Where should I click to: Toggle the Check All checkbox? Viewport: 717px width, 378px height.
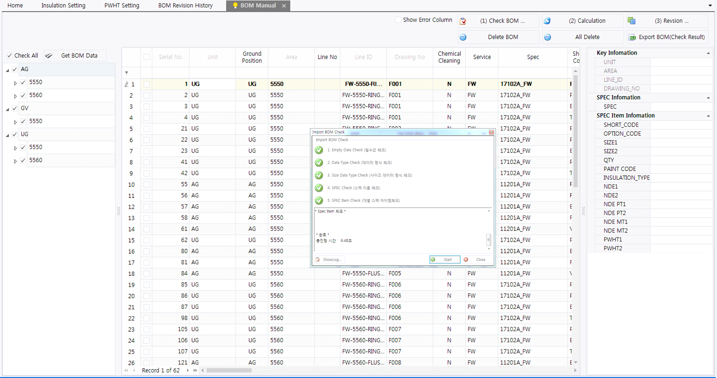[9, 56]
